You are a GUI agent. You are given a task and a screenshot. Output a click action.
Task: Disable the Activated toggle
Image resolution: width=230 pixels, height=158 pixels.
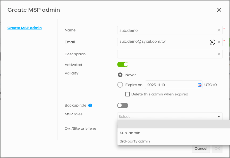point(123,64)
